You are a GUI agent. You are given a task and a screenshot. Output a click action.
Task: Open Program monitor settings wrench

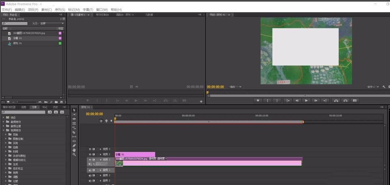384,87
